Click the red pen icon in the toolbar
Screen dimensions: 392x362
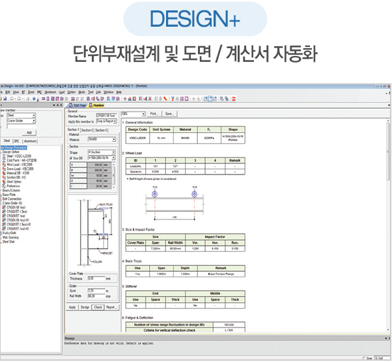[165, 99]
